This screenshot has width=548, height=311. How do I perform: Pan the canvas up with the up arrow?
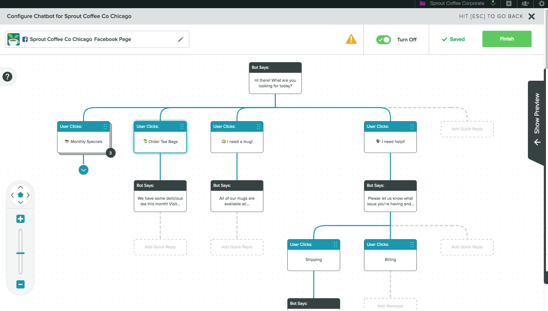(x=20, y=187)
